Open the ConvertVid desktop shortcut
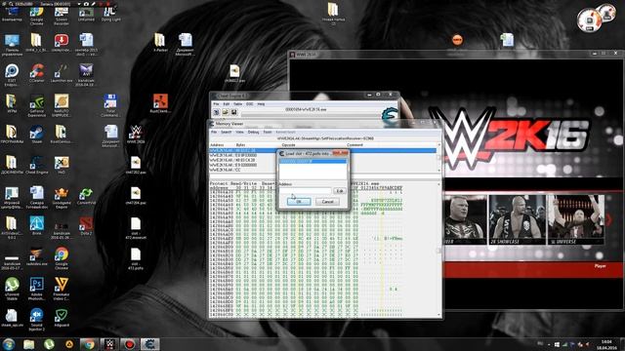 86,196
